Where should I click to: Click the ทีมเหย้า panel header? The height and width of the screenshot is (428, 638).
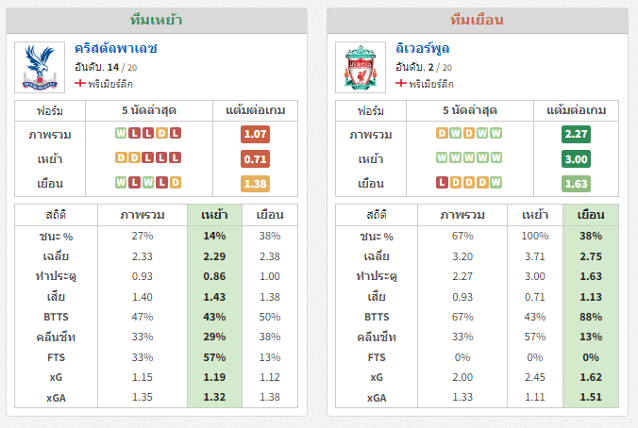[157, 21]
